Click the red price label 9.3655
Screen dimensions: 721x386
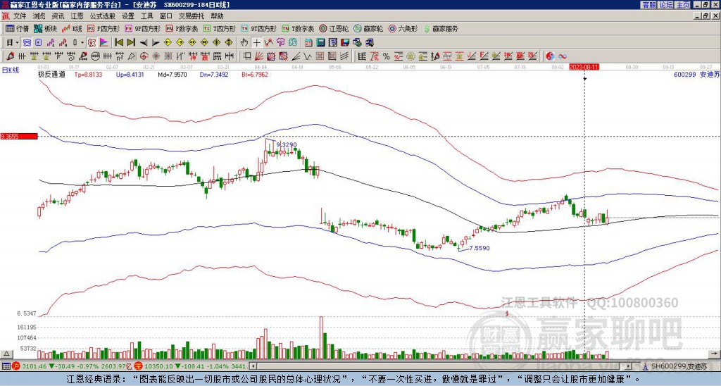pyautogui.click(x=19, y=137)
